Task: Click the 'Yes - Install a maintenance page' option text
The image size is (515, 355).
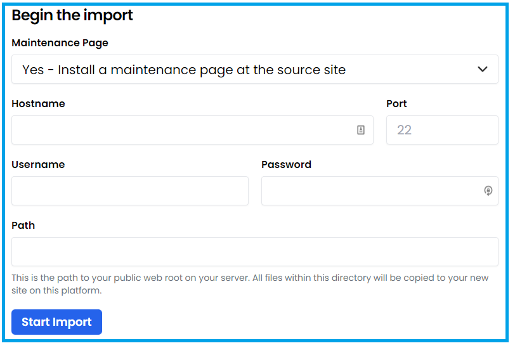Action: pos(184,70)
